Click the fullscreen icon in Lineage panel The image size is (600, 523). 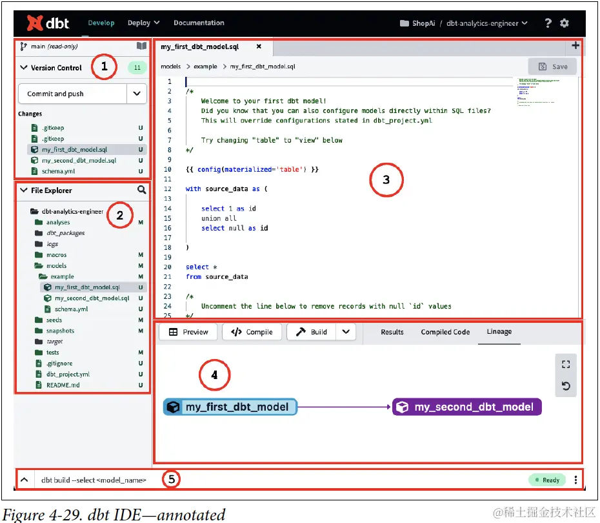pyautogui.click(x=566, y=364)
